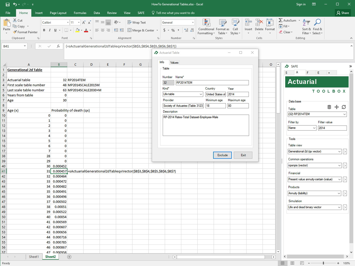Select the Format Painter tool
This screenshot has width=355, height=266.
(25, 32)
